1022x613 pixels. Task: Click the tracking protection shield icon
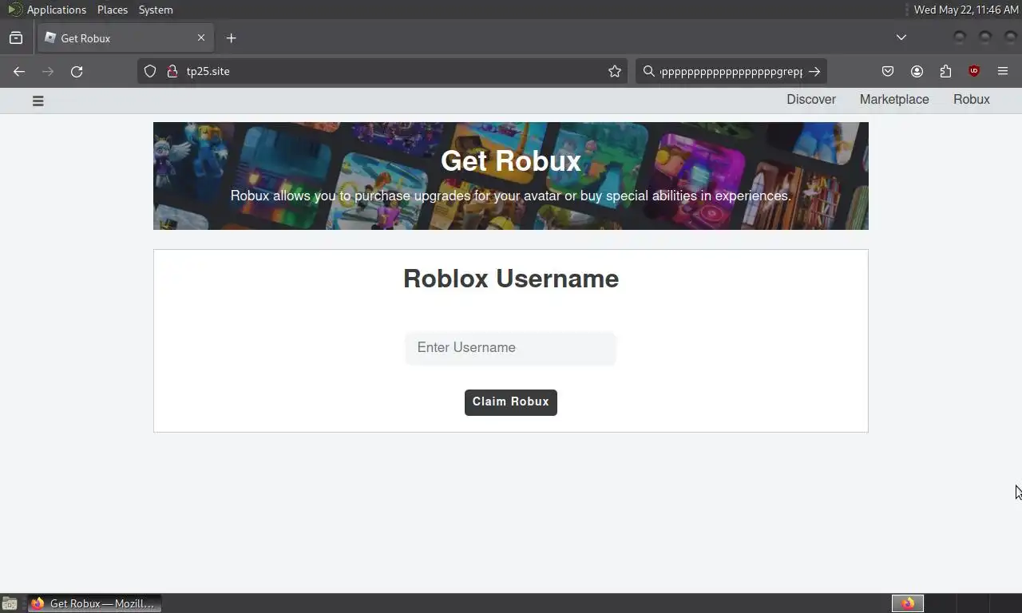150,71
